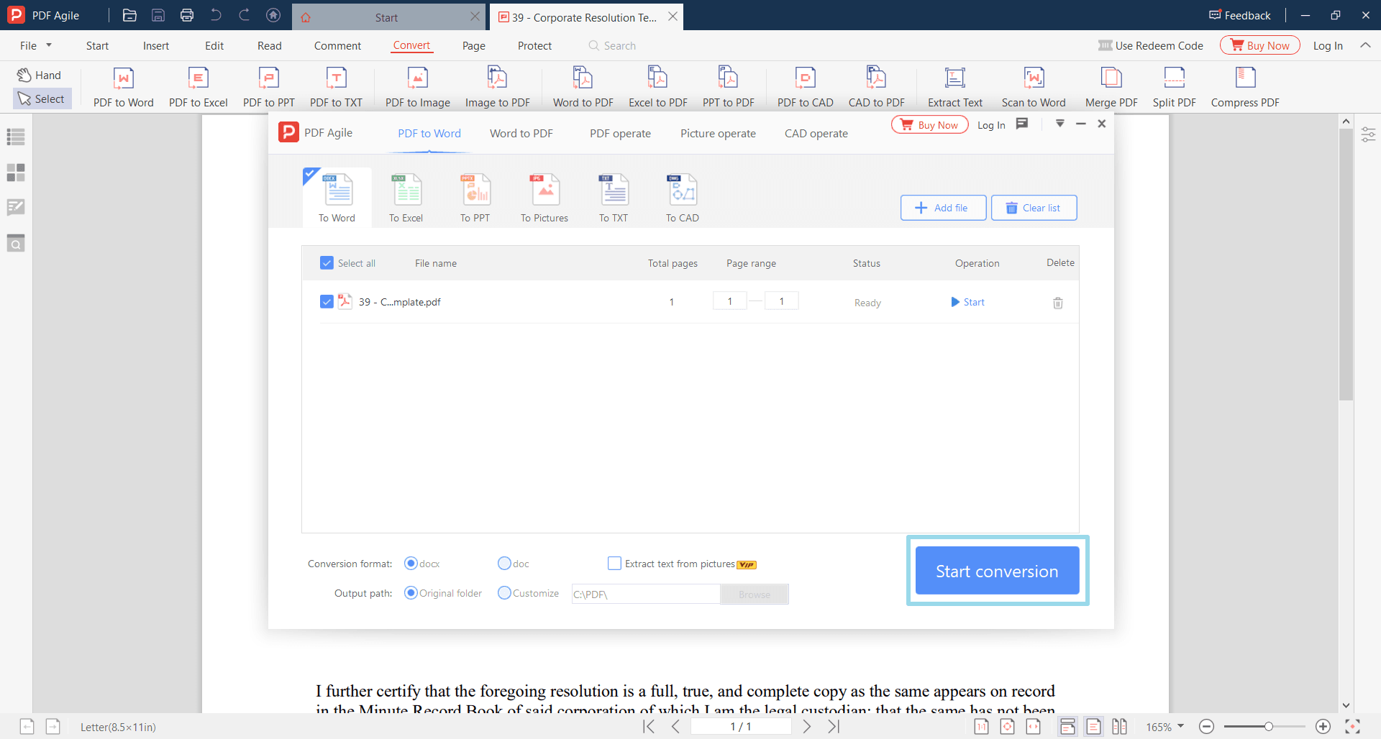Select the To Excel conversion type
Image resolution: width=1381 pixels, height=739 pixels.
(x=406, y=198)
